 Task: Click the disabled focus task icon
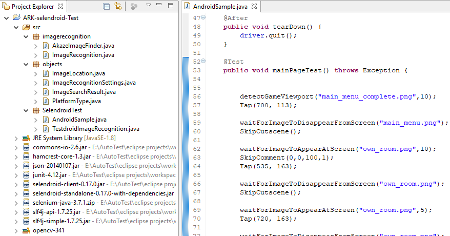click(x=134, y=6)
